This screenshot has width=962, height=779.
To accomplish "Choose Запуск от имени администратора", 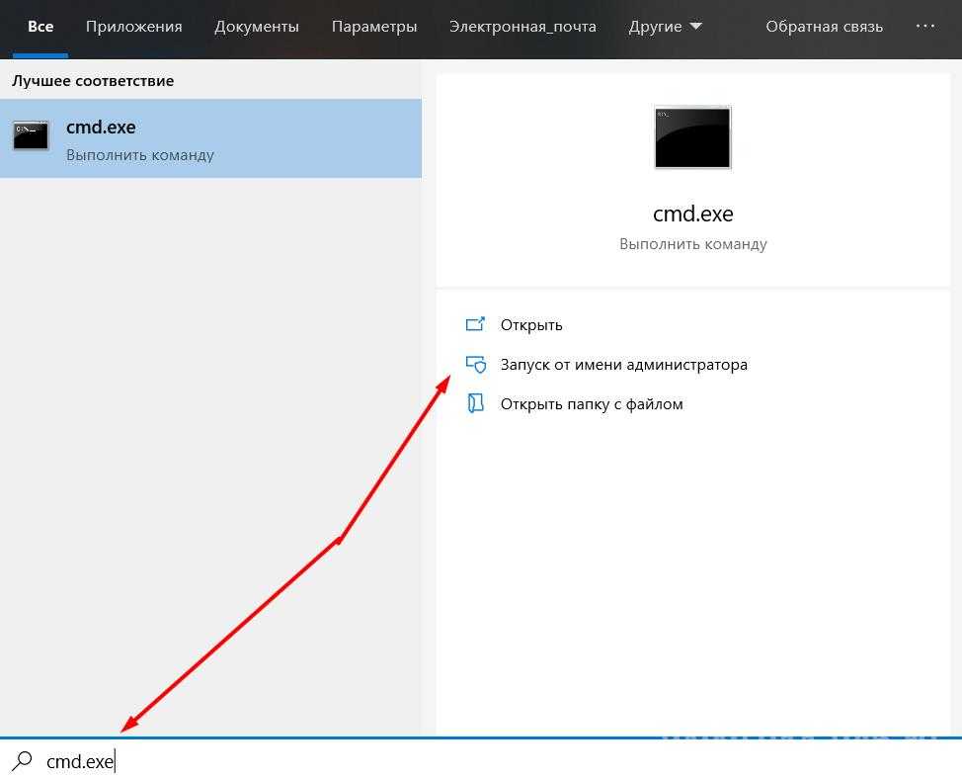I will (x=623, y=364).
